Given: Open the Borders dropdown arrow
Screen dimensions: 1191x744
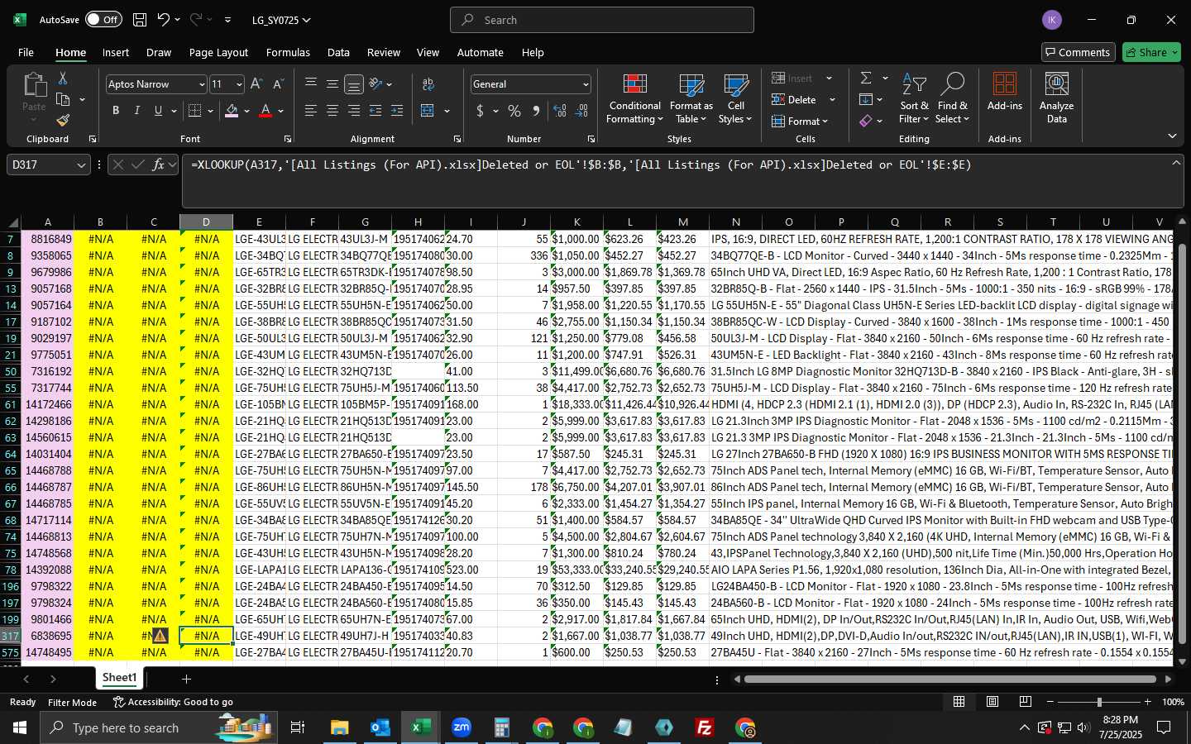Looking at the screenshot, I should (x=211, y=111).
